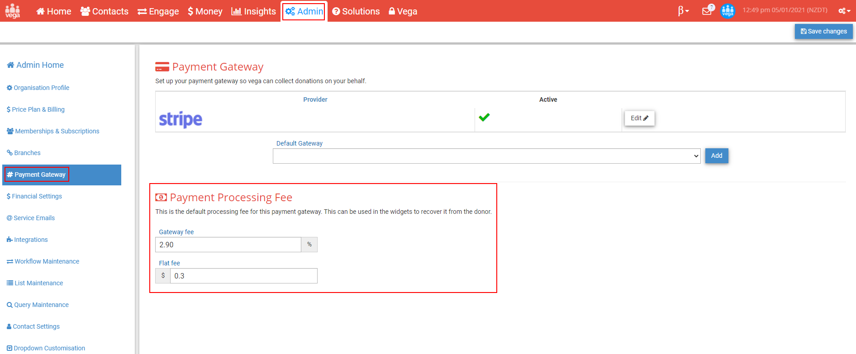The image size is (856, 354).
Task: Open the settings cogs menu at far right
Action: [844, 11]
